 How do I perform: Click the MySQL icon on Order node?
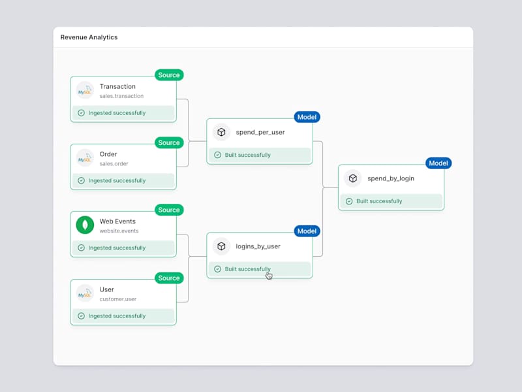point(85,158)
